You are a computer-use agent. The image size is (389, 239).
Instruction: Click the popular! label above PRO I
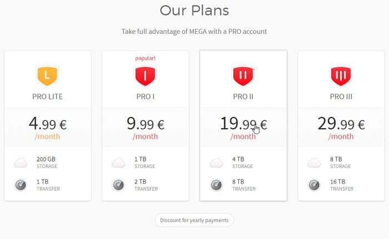click(145, 58)
